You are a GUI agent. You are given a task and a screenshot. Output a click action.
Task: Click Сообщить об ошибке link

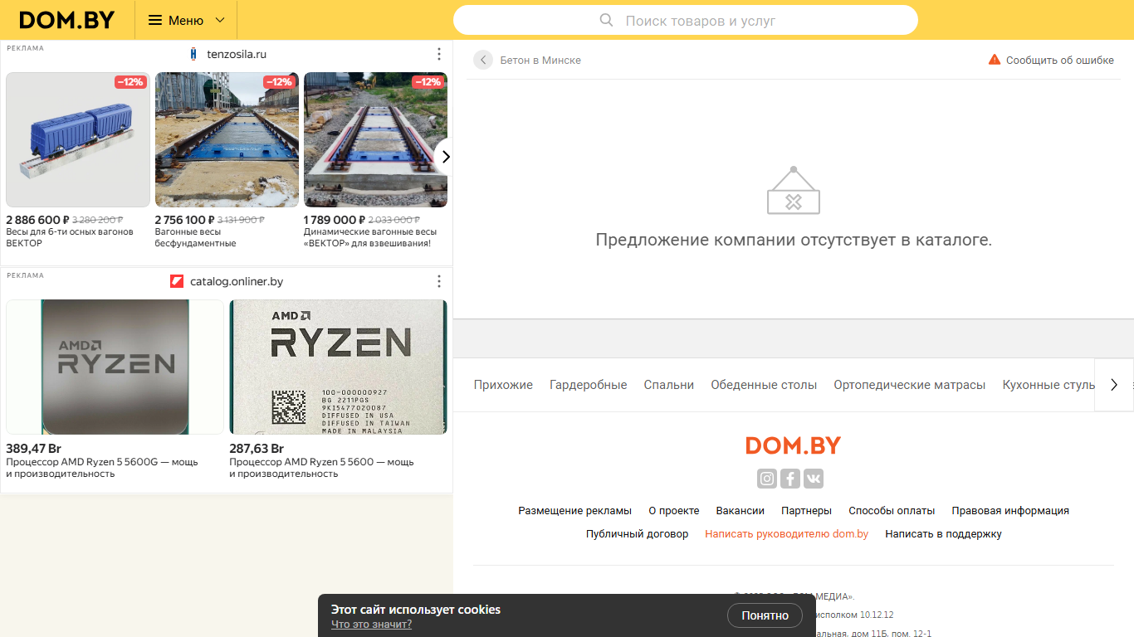click(x=1060, y=61)
